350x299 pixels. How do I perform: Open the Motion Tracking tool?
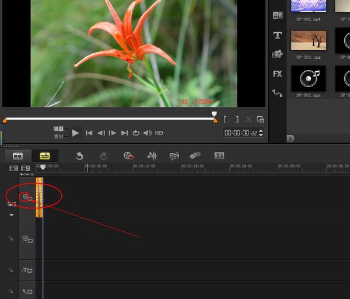pos(195,156)
